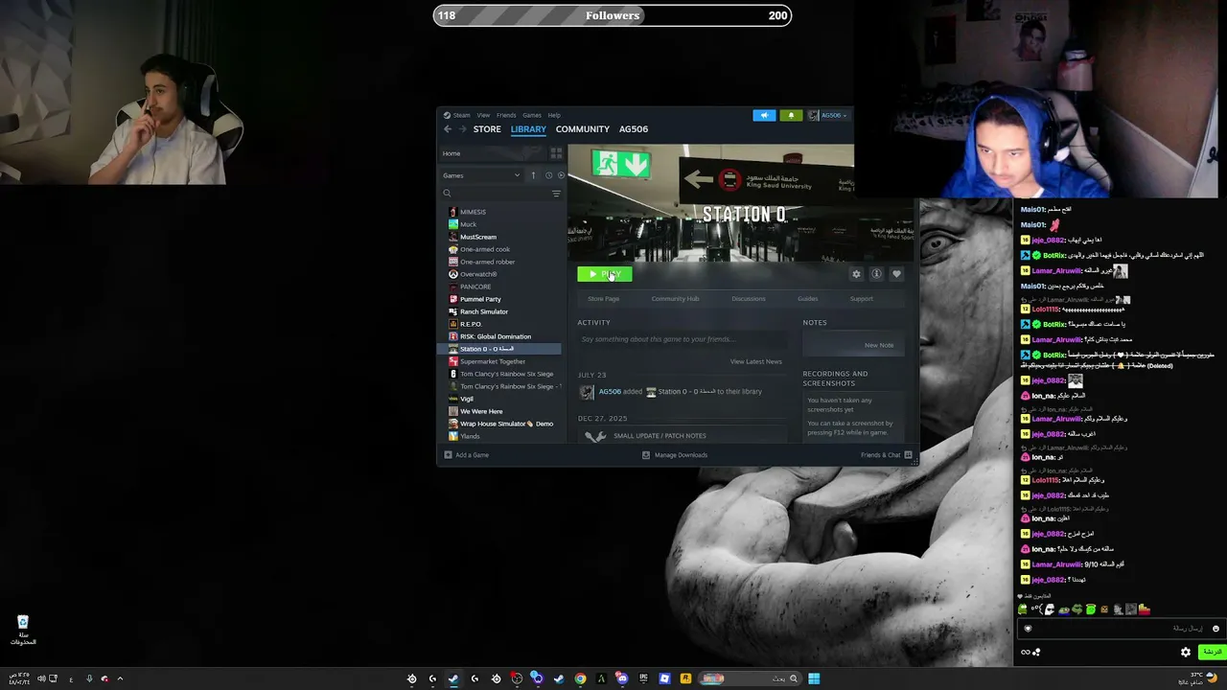The width and height of the screenshot is (1227, 690).
Task: Click the Steam logo in the title bar
Action: tap(447, 115)
